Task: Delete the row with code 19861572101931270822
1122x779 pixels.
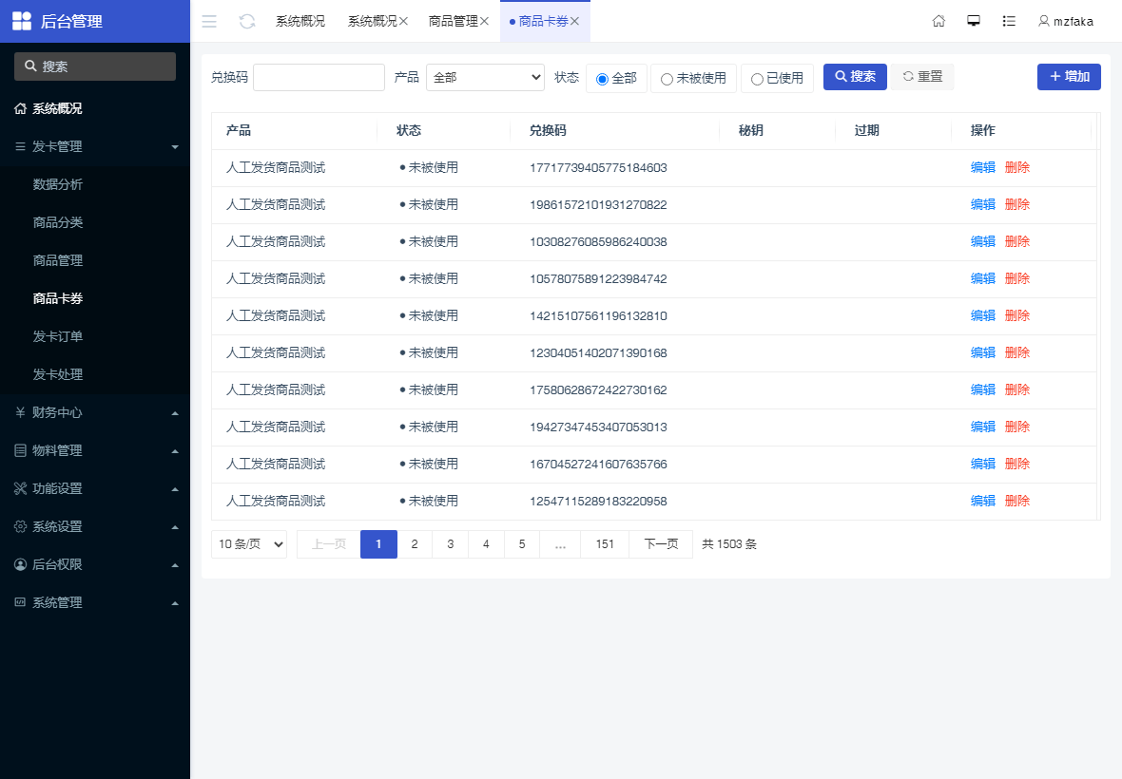Action: [x=1016, y=204]
